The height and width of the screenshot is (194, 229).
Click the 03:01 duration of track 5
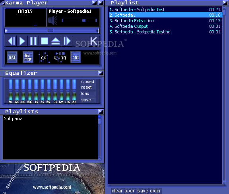click(x=215, y=32)
